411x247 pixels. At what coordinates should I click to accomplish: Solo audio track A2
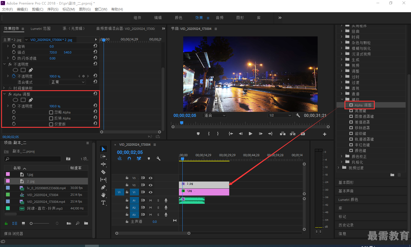point(158,207)
